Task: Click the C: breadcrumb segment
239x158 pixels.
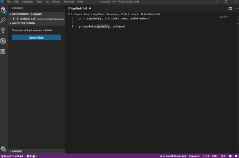Action: tap(69, 14)
